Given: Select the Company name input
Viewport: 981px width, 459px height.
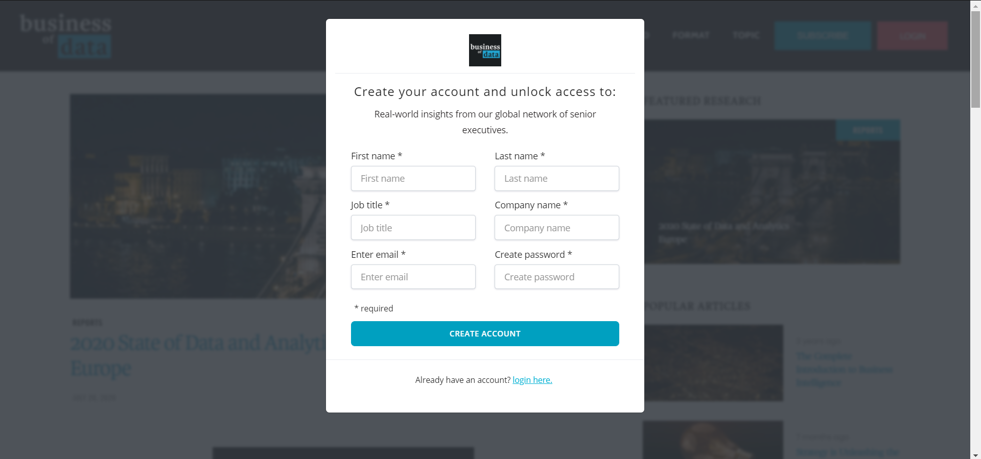Looking at the screenshot, I should 556,228.
